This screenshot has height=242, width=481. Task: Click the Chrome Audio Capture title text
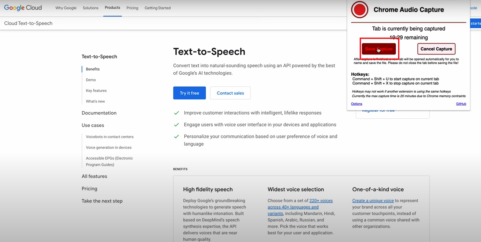tap(409, 10)
